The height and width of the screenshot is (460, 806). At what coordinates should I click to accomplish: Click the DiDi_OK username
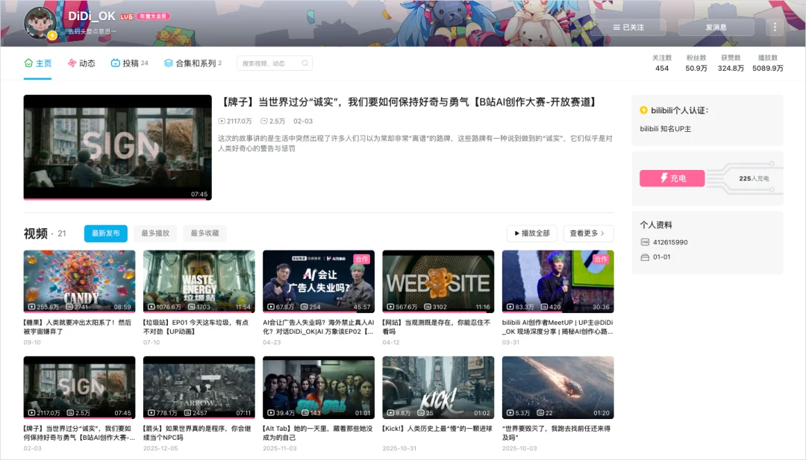(x=92, y=16)
